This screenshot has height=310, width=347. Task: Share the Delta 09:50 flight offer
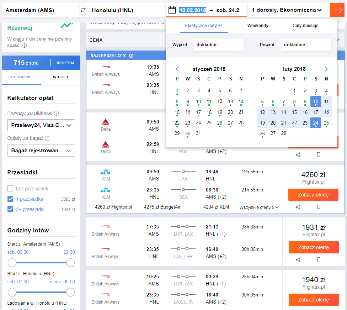(298, 155)
